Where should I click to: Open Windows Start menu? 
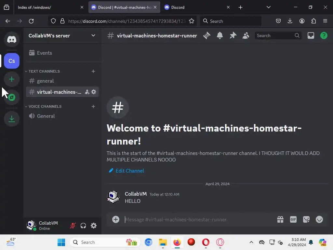61,242
